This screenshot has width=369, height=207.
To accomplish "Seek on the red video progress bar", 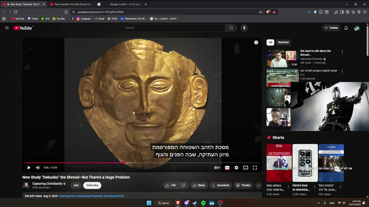I will pyautogui.click(x=142, y=163).
